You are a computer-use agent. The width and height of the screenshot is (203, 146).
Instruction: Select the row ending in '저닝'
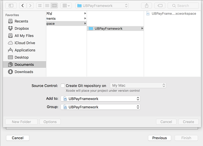(67, 13)
